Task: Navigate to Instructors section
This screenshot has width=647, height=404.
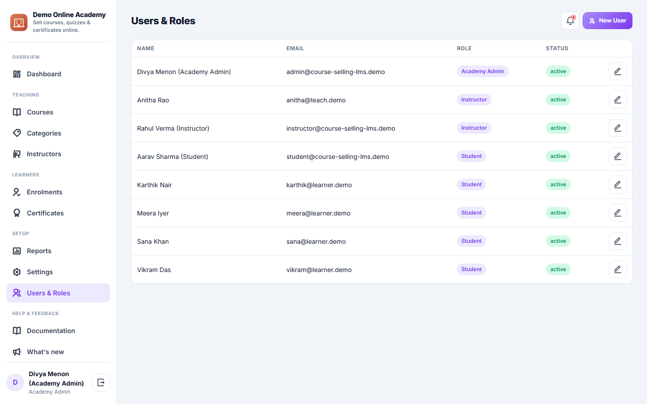Action: point(58,154)
